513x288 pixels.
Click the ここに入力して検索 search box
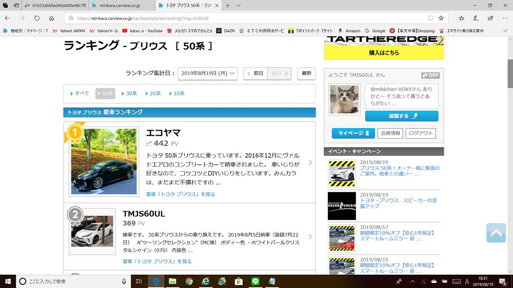pos(73,281)
